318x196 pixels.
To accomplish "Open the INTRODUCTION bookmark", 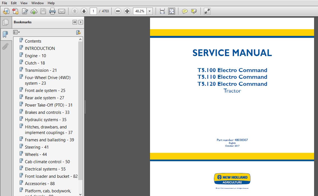I will [x=40, y=49].
